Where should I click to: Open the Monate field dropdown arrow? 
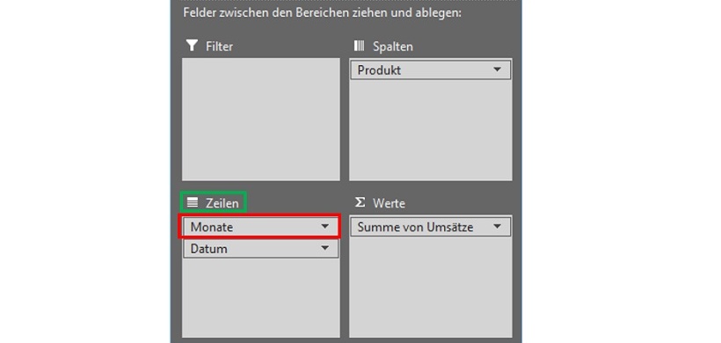[x=325, y=226]
